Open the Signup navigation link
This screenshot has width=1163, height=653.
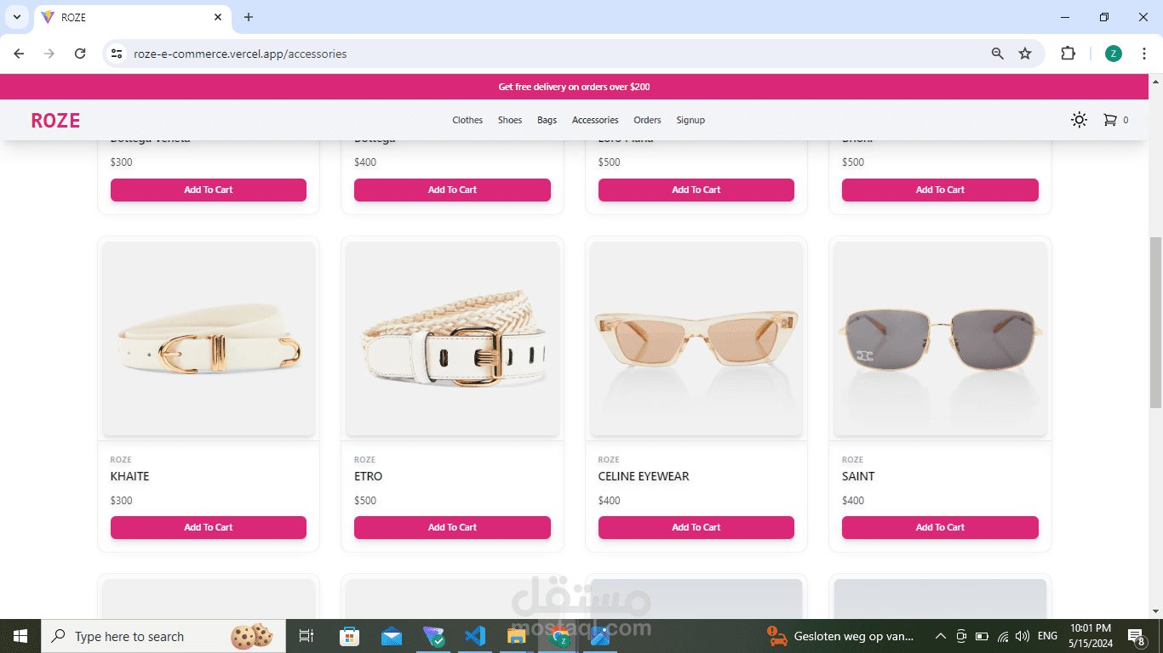click(x=690, y=120)
